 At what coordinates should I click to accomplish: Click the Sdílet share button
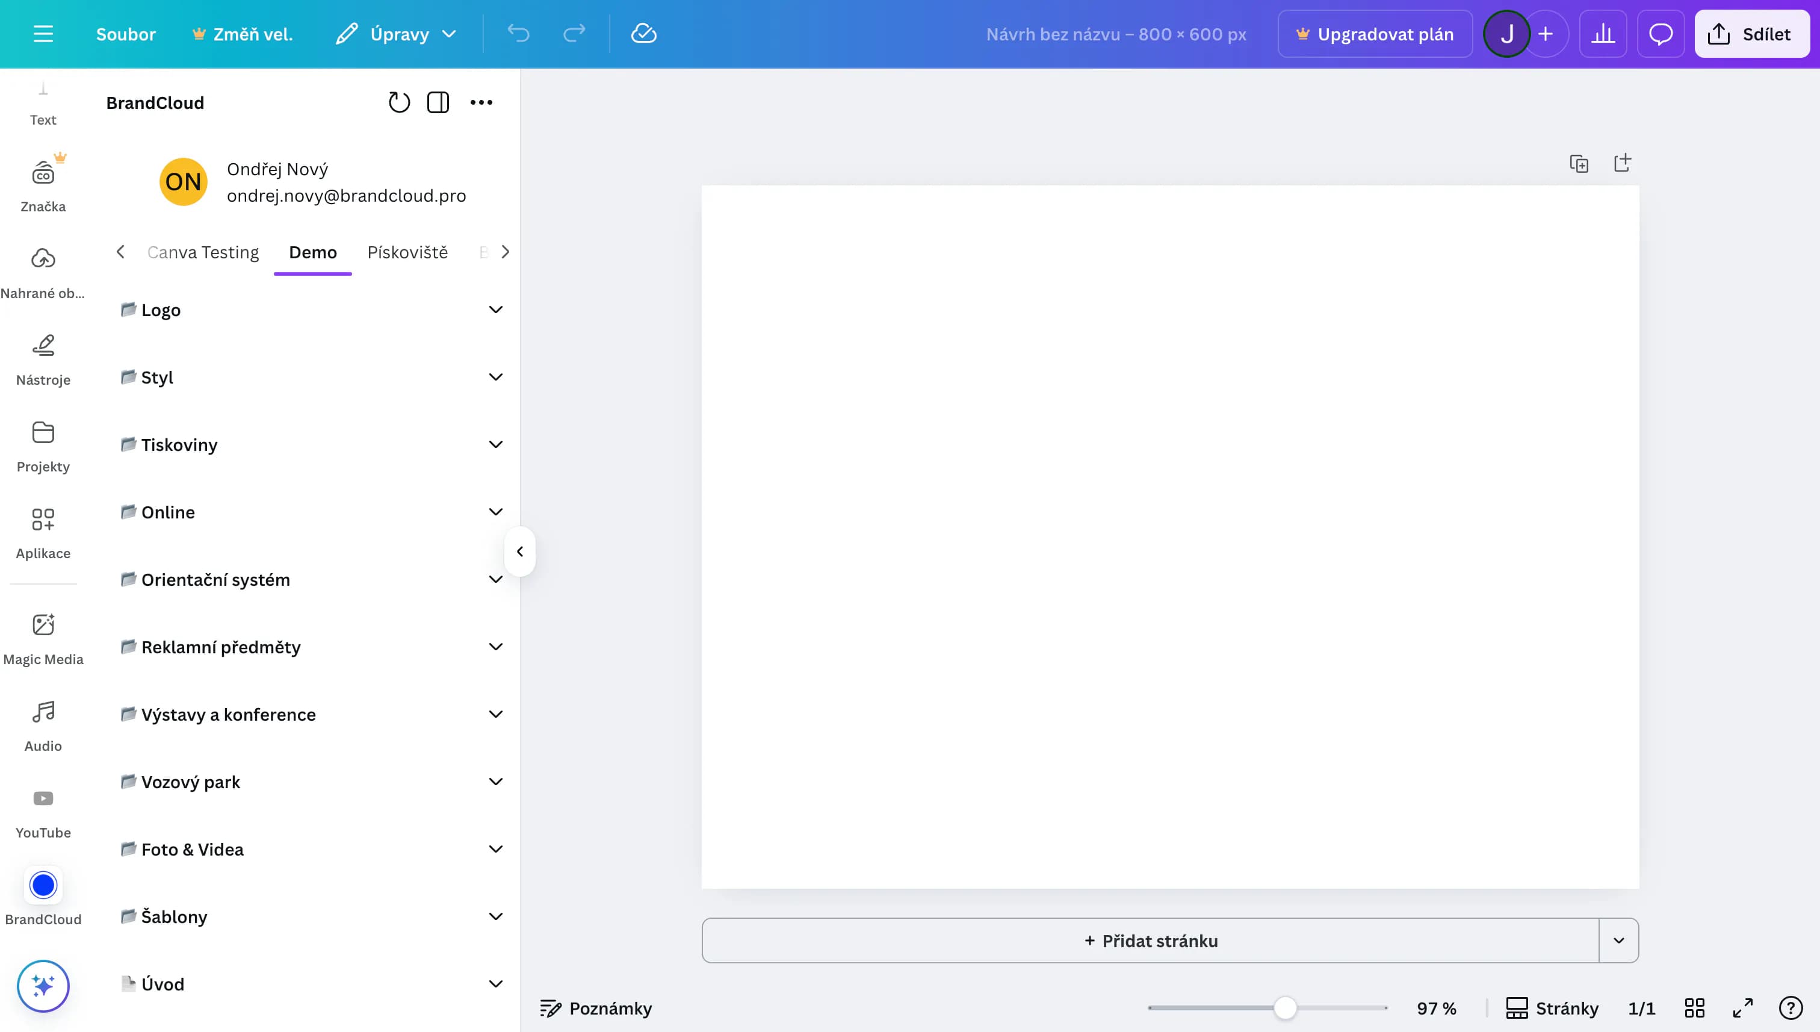coord(1751,34)
